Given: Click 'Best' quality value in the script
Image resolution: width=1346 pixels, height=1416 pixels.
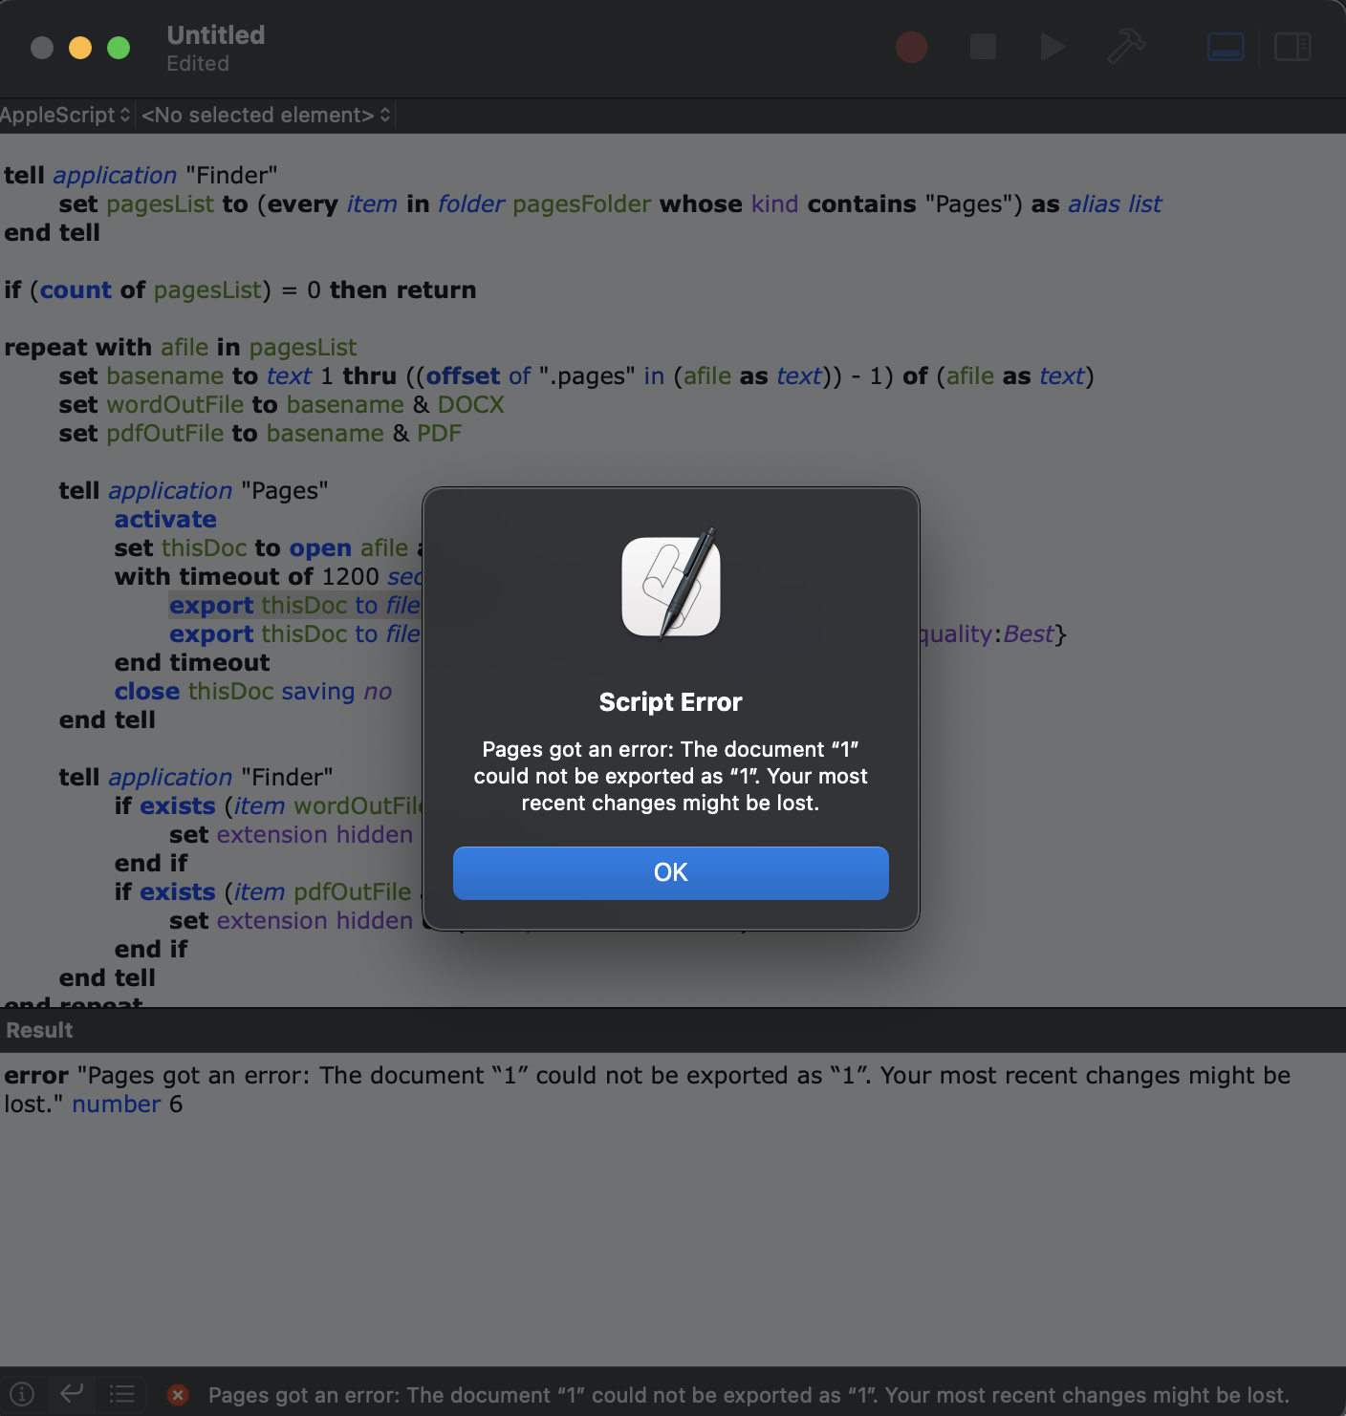Looking at the screenshot, I should tap(1029, 634).
